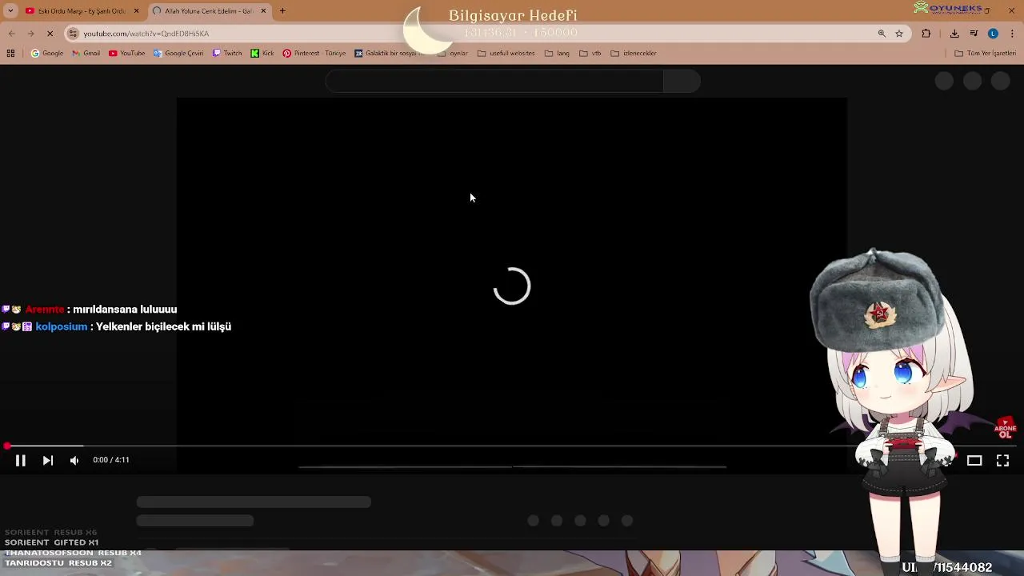Open a new browser tab
The image size is (1024, 576).
point(282,11)
